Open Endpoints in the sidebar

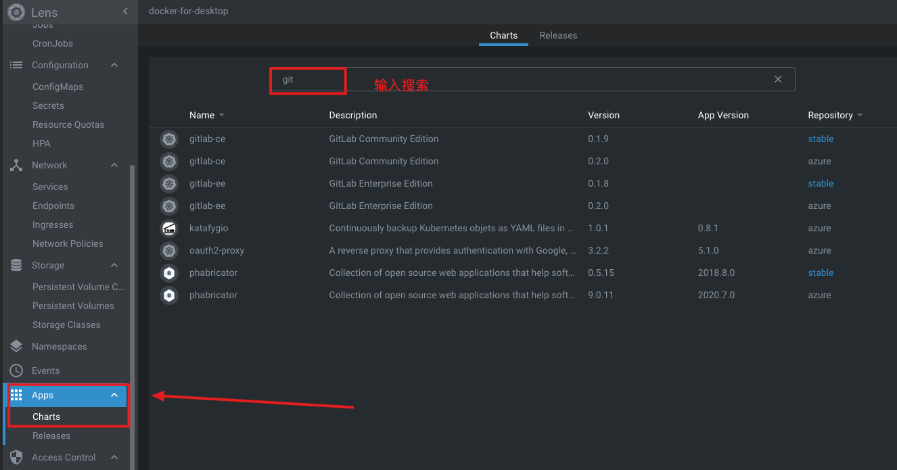click(x=53, y=206)
